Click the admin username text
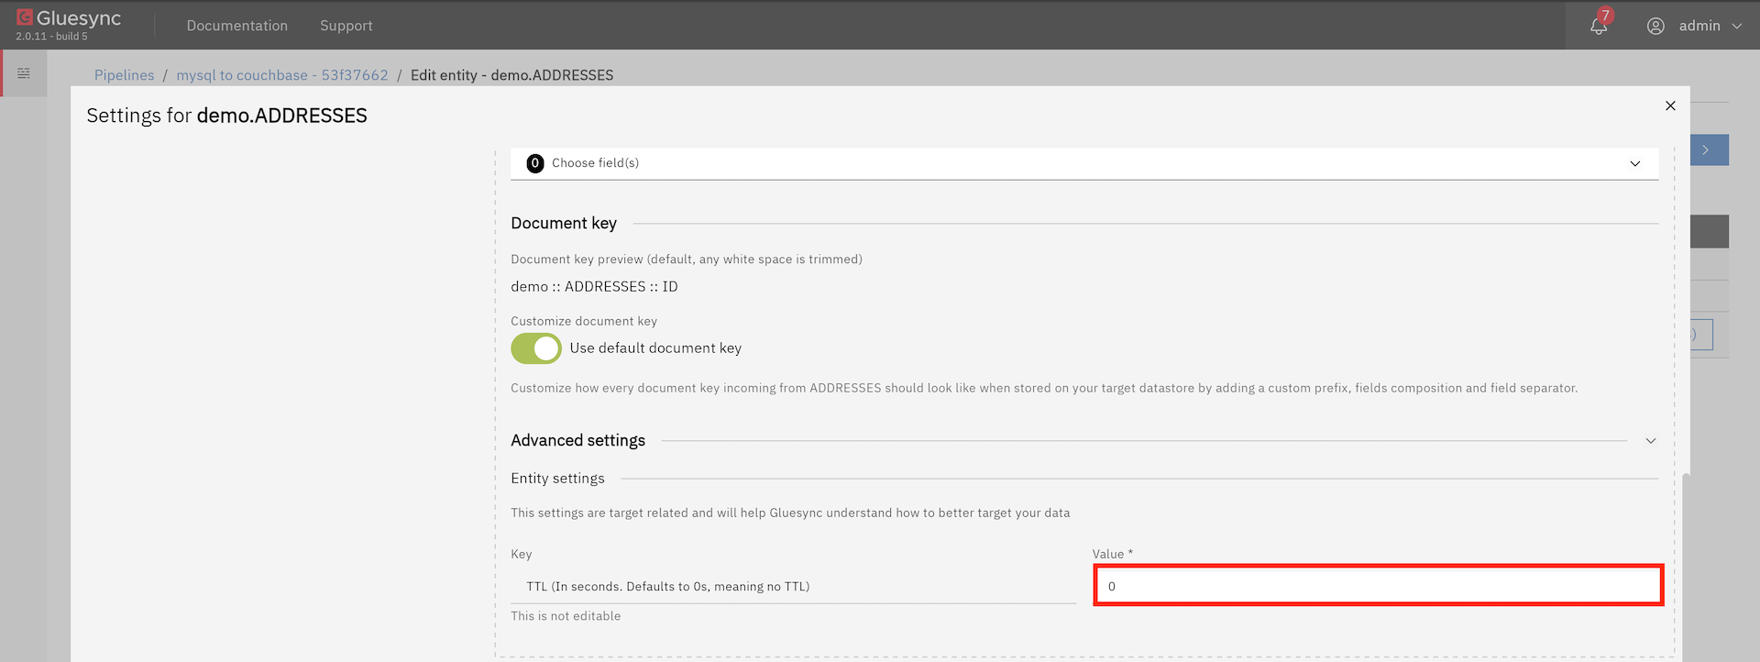Screen dimensions: 1760x662 pos(1699,26)
